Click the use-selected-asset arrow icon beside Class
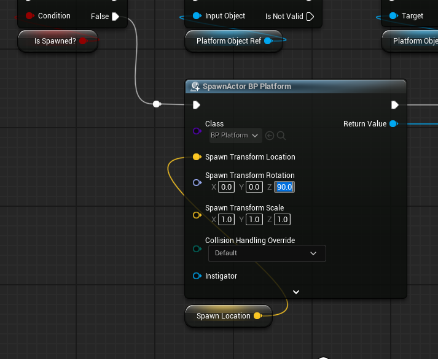 (x=270, y=136)
